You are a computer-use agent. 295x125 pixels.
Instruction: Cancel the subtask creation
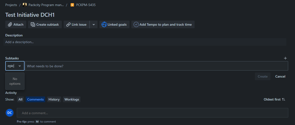(x=280, y=76)
